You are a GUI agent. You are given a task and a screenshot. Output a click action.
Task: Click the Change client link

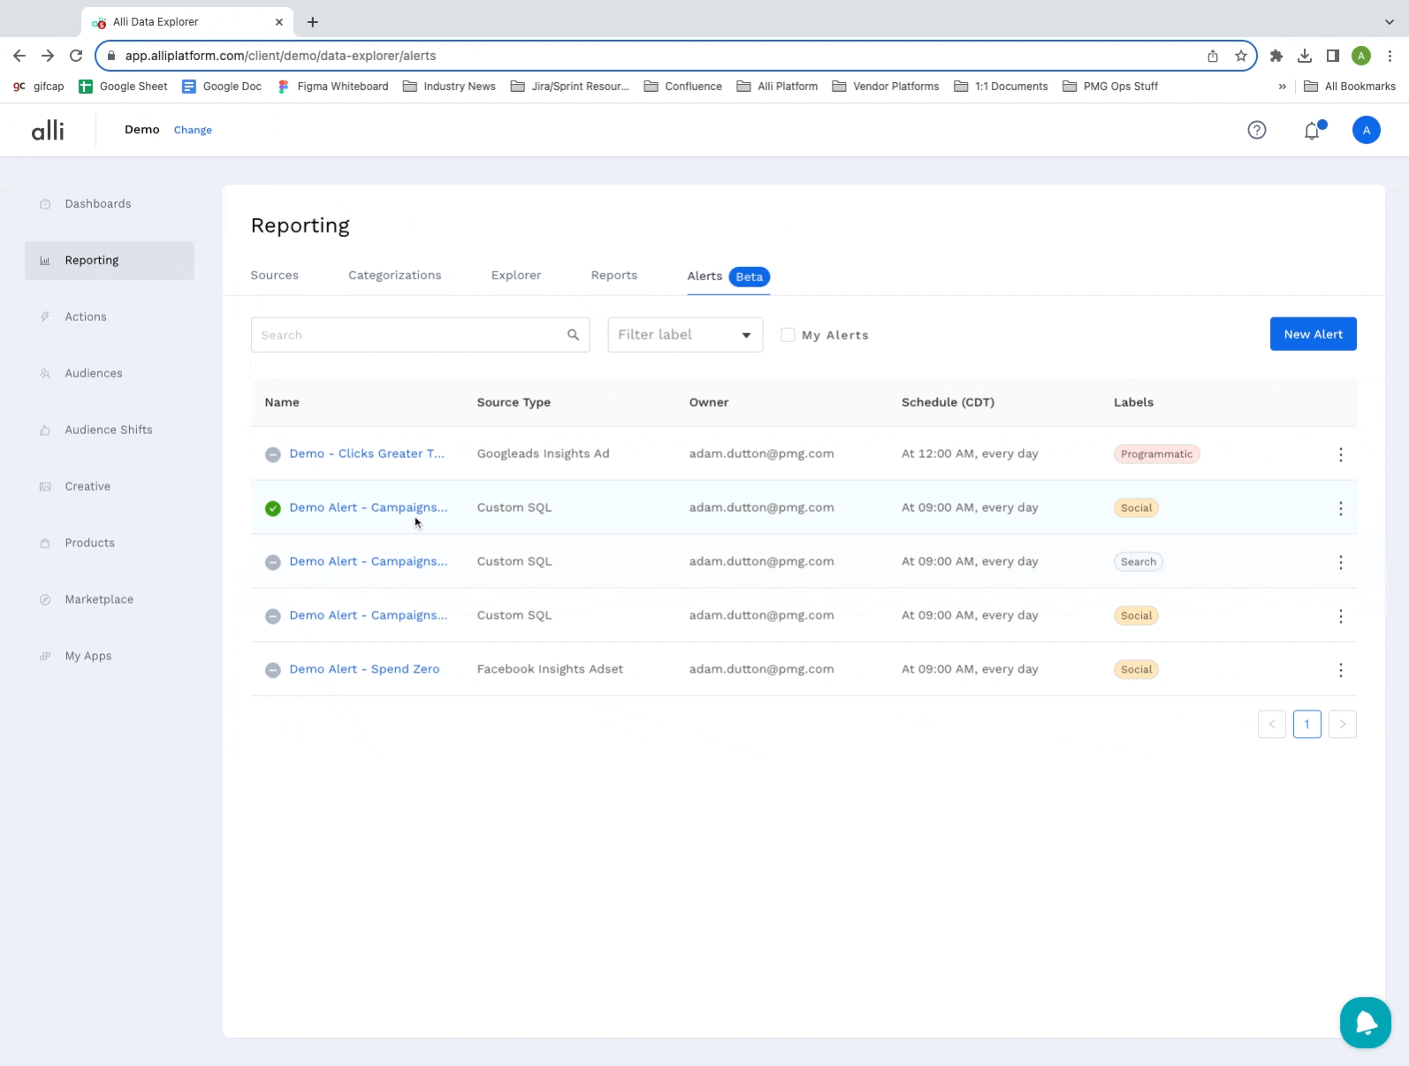[x=193, y=130]
